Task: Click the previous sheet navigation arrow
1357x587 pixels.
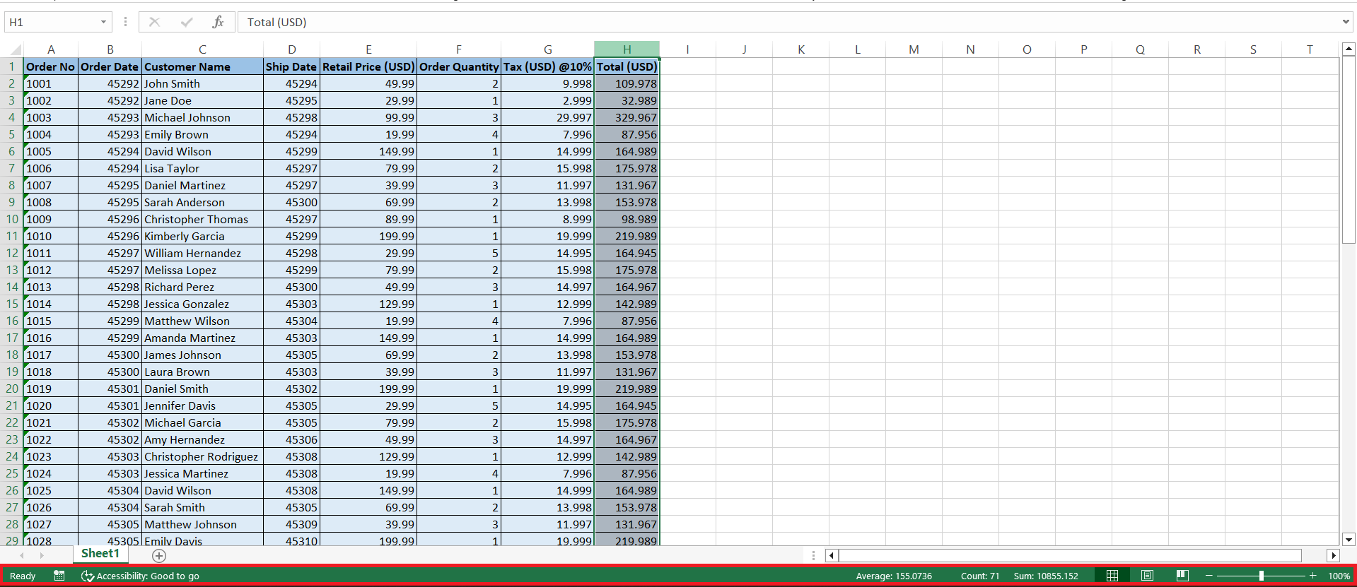Action: (x=21, y=555)
